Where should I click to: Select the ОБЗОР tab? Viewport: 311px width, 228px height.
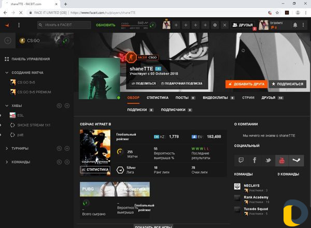[133, 98]
